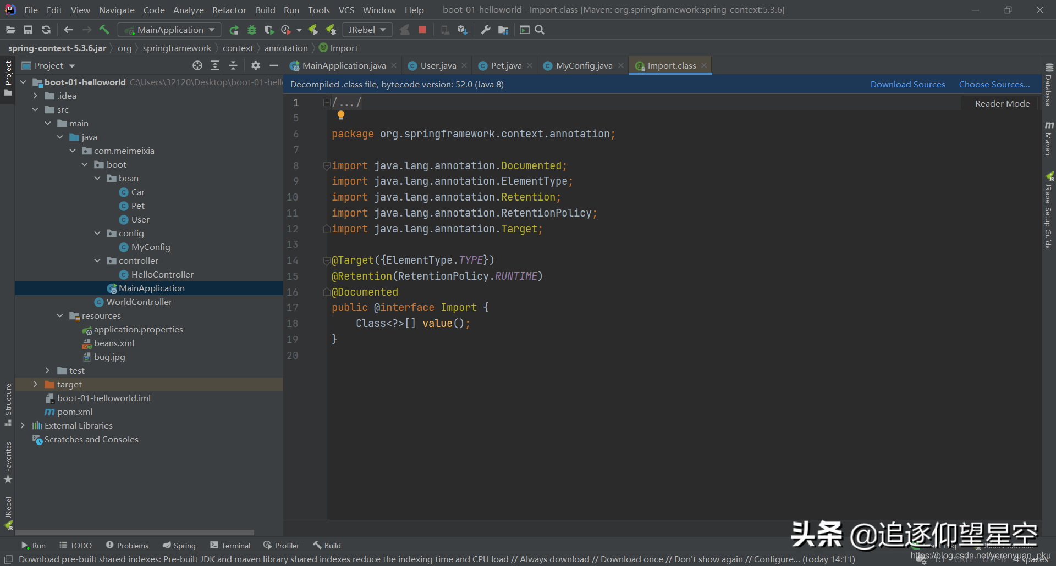Open Settings via the wrench icon
Image resolution: width=1056 pixels, height=566 pixels.
click(486, 30)
